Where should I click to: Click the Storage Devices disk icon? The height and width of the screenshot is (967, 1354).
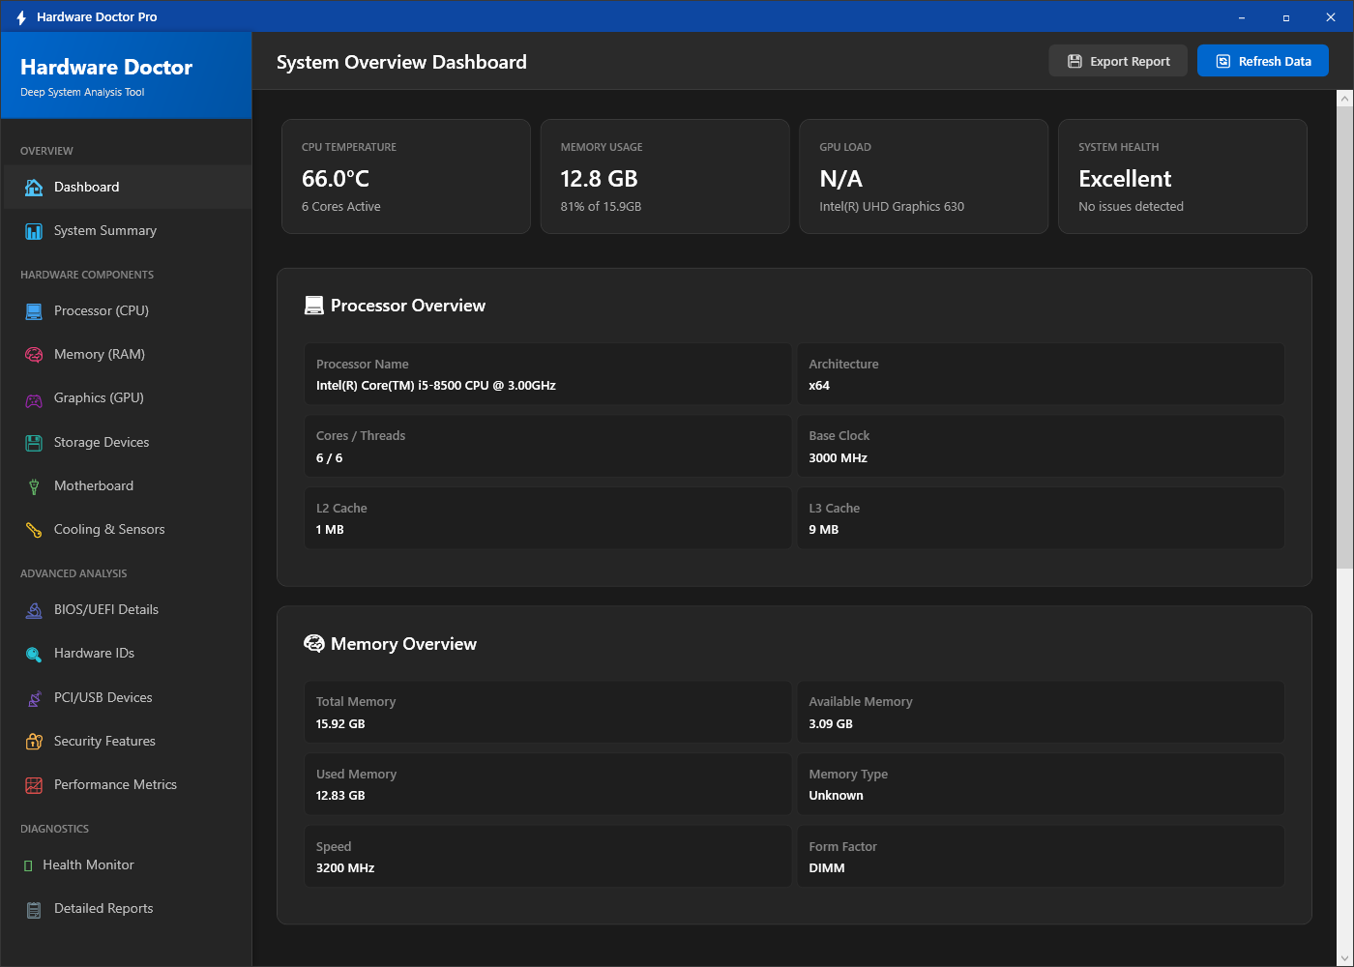point(34,443)
